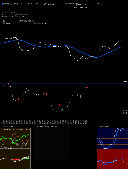Open the empty Intra Day Trading chart box
This screenshot has width=128, height=169.
(x=51, y=143)
